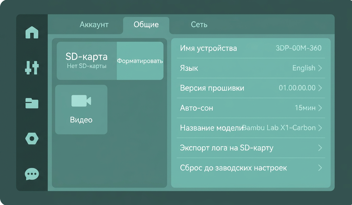Viewport: 352px width, 205px height.
Task: Open the Сеть tab
Action: (199, 25)
